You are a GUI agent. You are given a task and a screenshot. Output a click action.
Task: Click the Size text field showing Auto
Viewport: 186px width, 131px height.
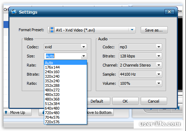(x=62, y=56)
